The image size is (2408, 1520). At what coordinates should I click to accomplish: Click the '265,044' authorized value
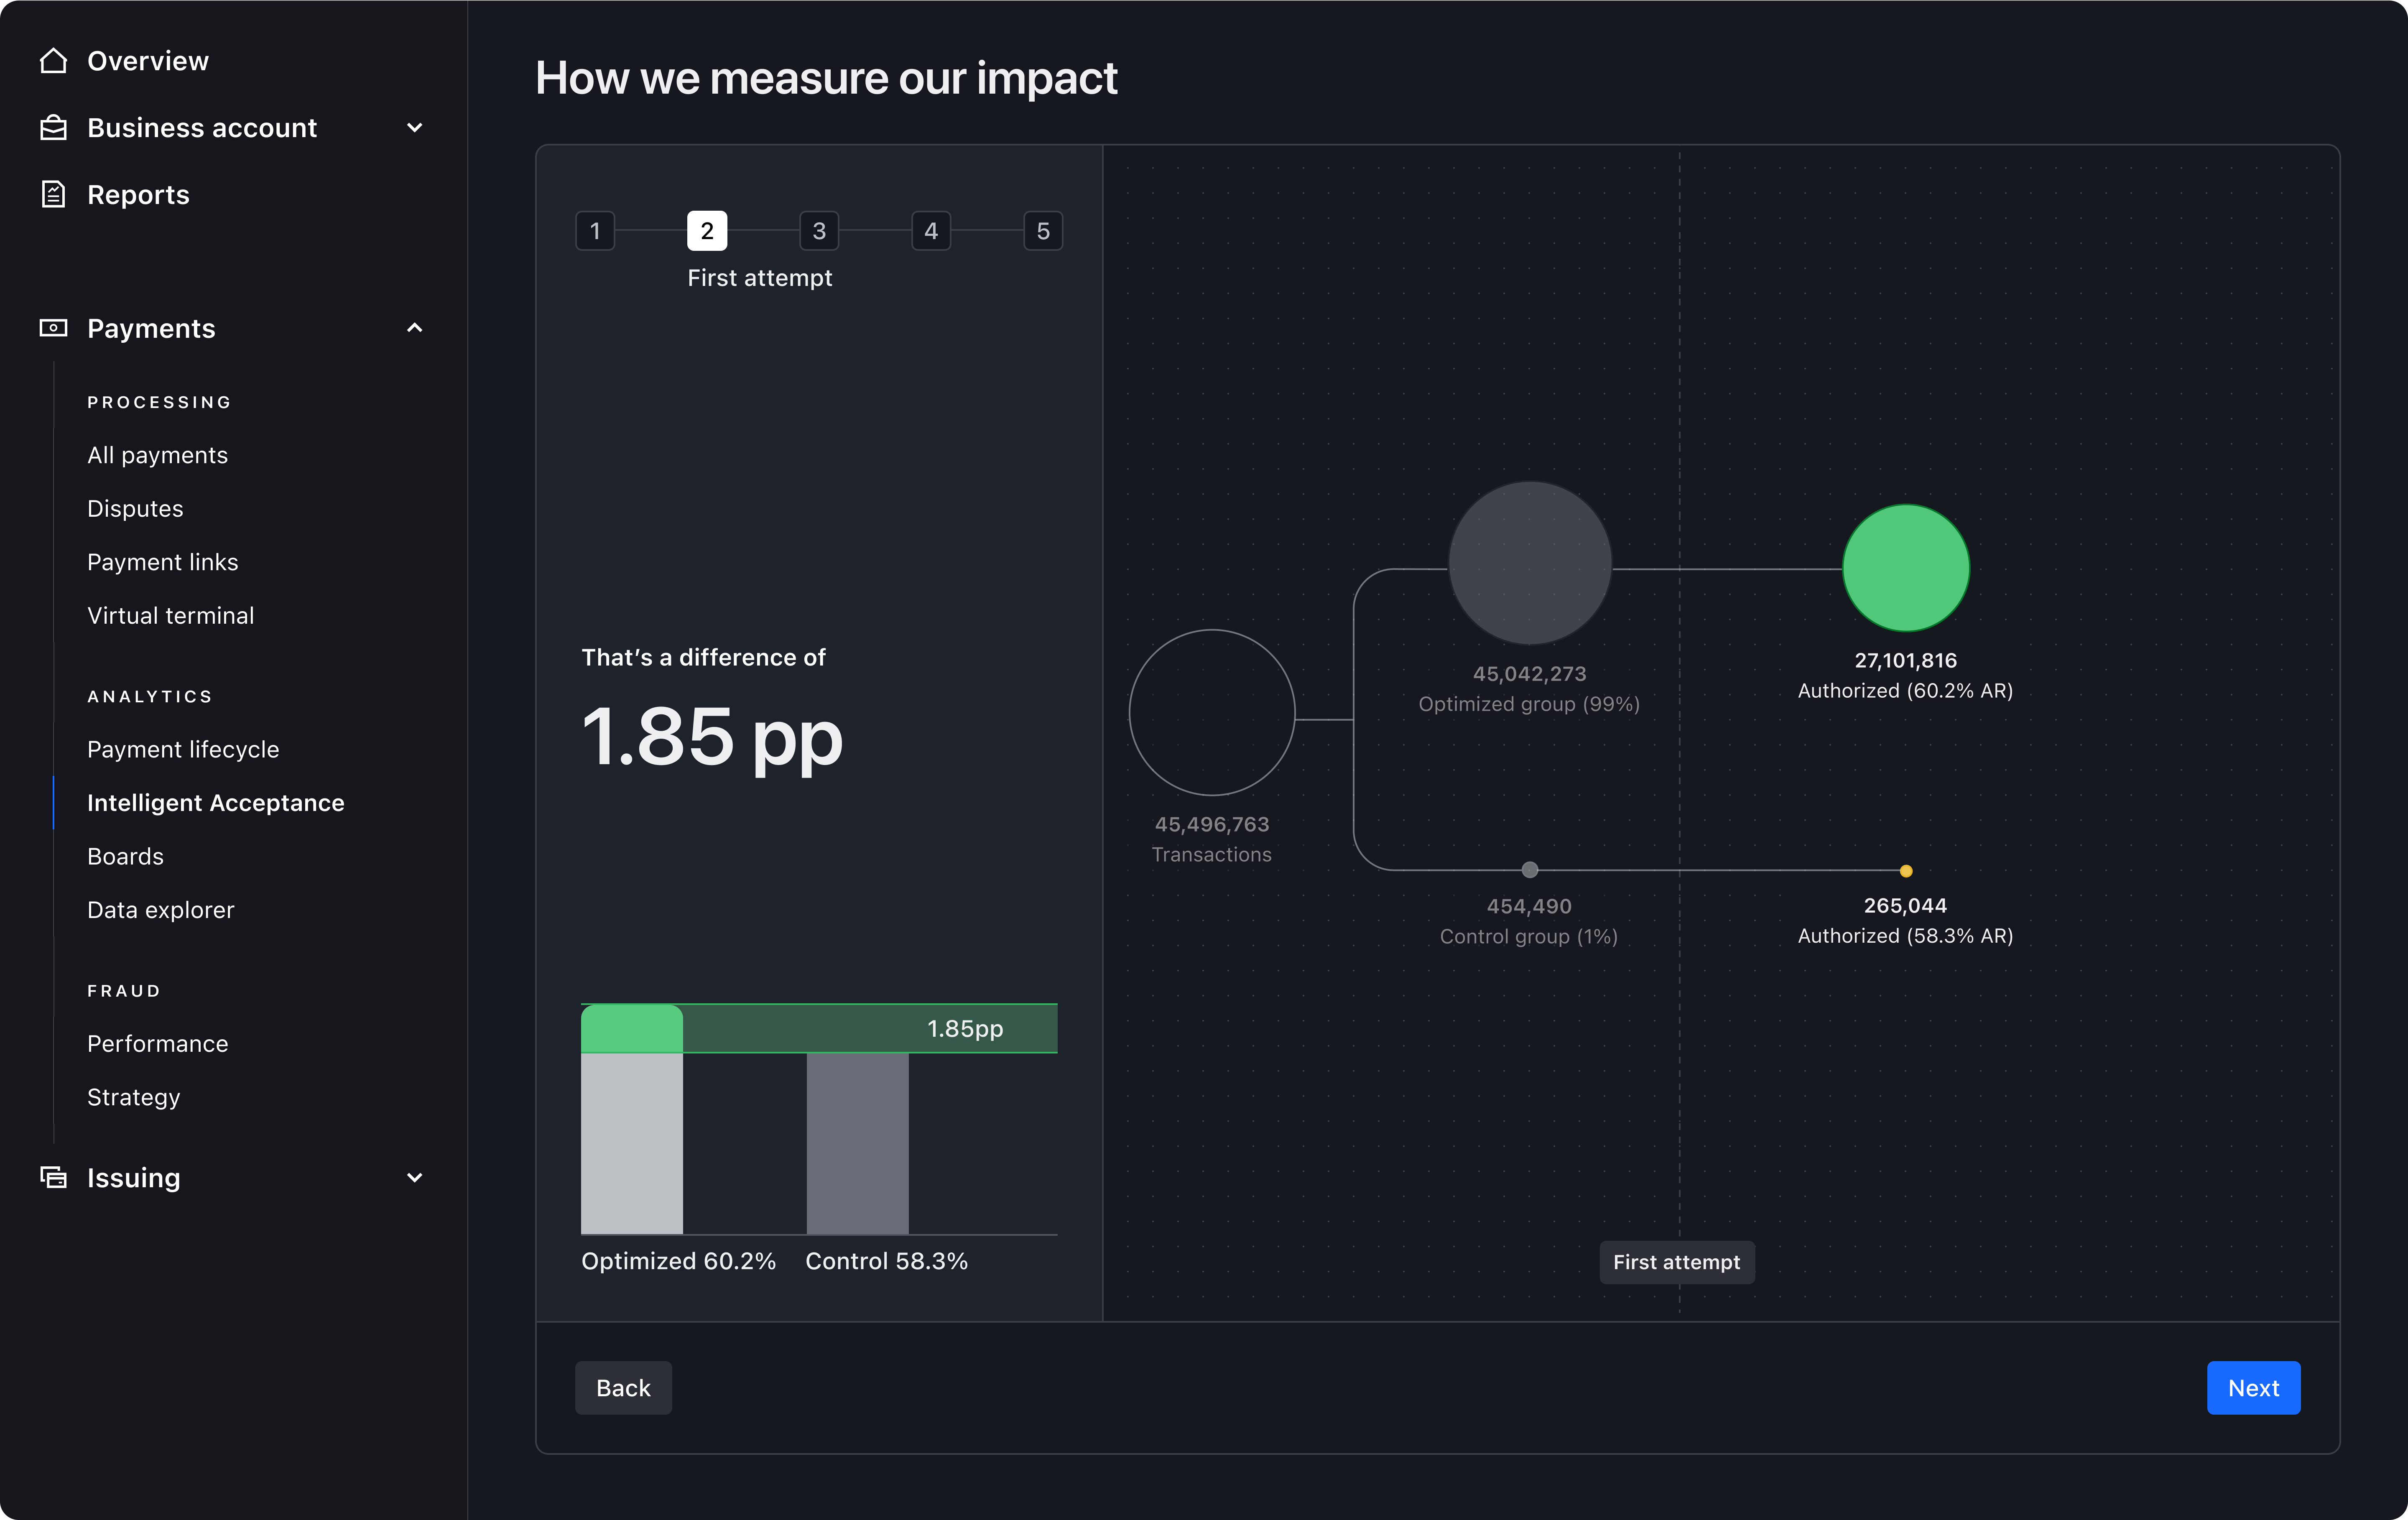pyautogui.click(x=1906, y=905)
